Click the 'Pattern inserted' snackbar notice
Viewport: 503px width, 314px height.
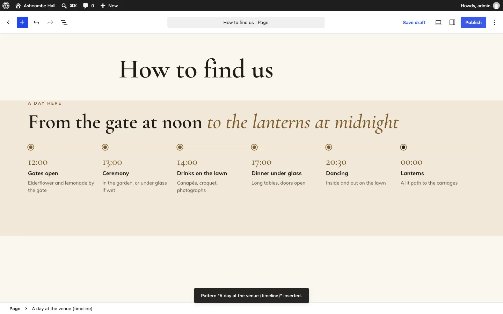251,296
